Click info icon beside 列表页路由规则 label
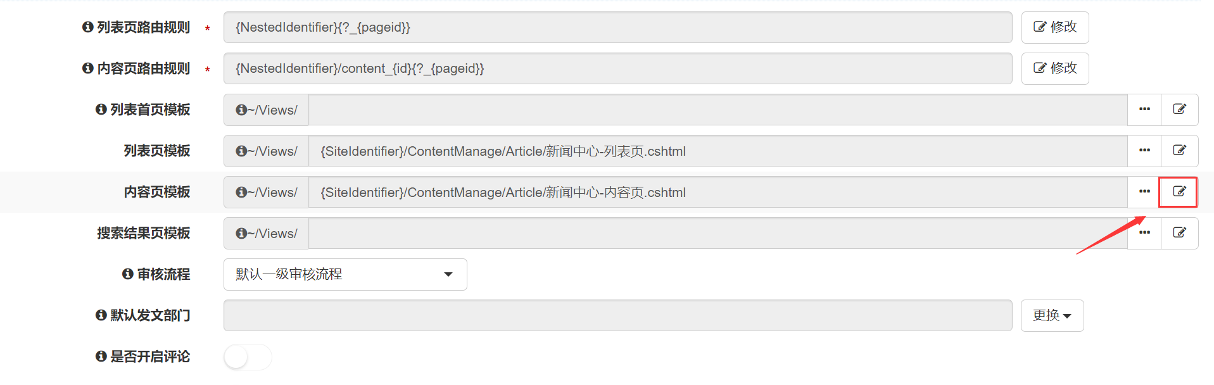This screenshot has height=385, width=1214. [x=88, y=27]
